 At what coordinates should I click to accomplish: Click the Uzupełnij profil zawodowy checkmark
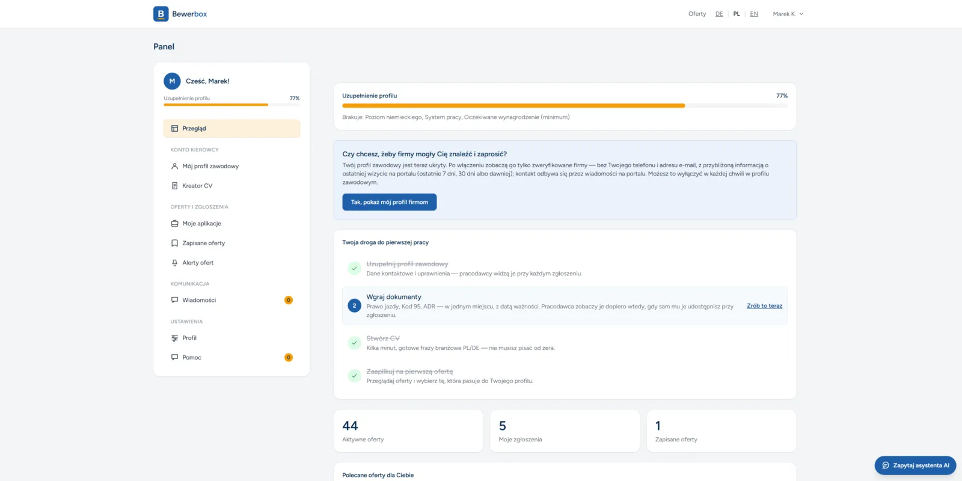coord(354,268)
